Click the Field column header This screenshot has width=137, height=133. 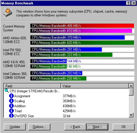click(x=32, y=86)
